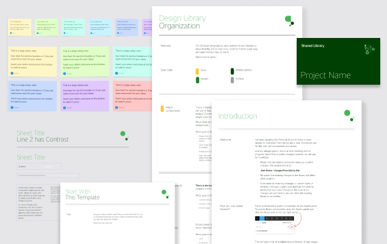387x244 pixels.
Task: Select the lorem ipsum dashed text block
Action: pyautogui.click(x=38, y=203)
